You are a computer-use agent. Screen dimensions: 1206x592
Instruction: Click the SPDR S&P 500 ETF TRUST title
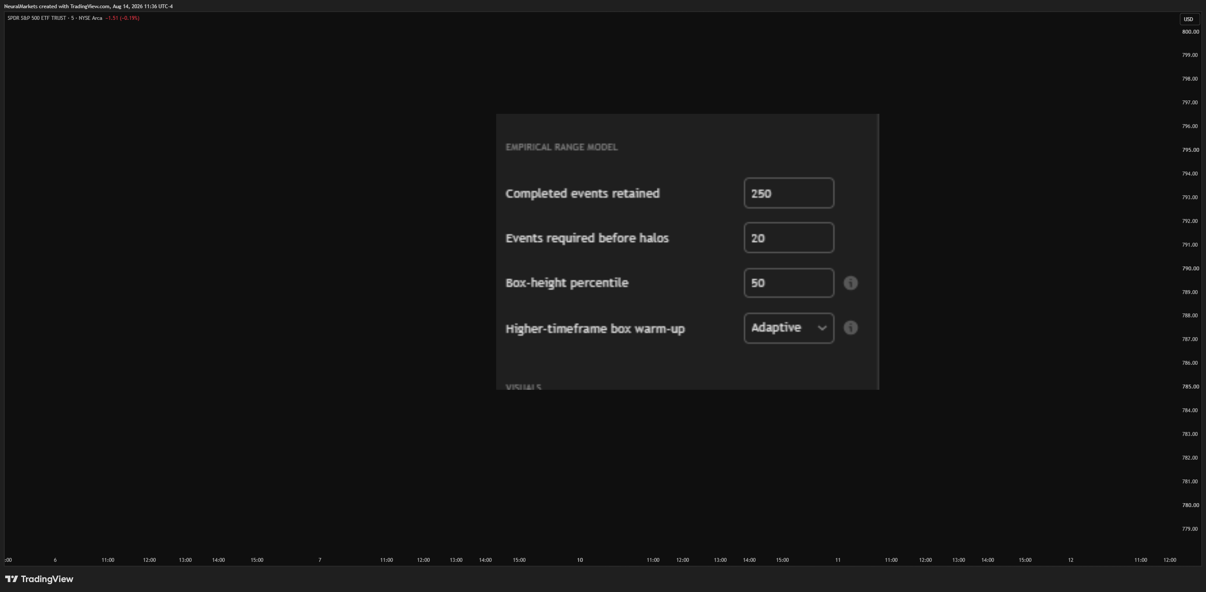37,18
